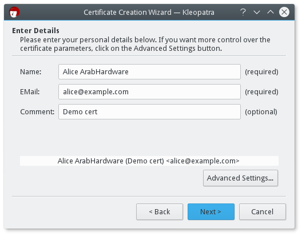Focus the Name input field
The height and width of the screenshot is (236, 302).
pos(149,72)
